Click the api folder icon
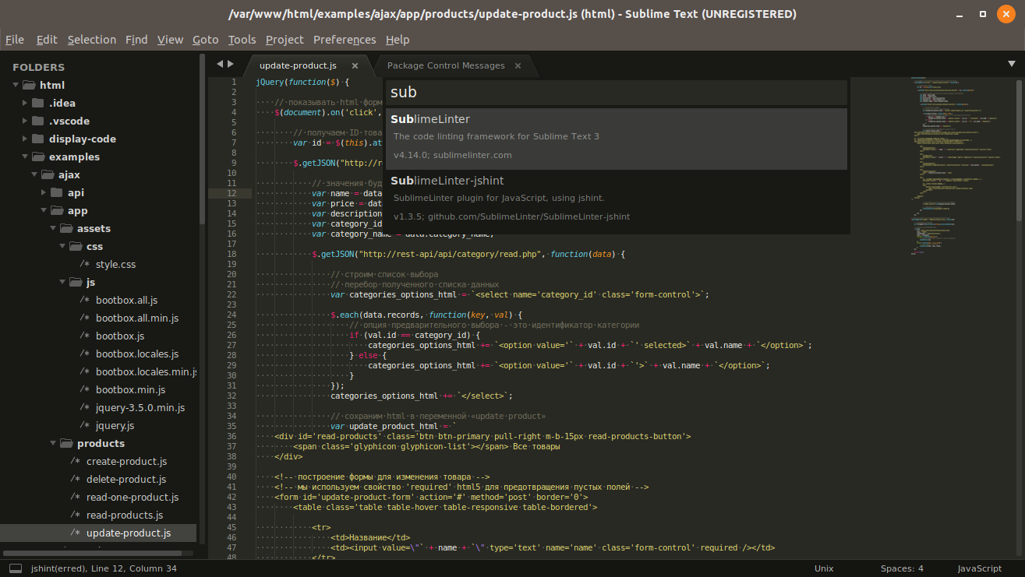Screen dimensions: 1025x577 pos(57,192)
